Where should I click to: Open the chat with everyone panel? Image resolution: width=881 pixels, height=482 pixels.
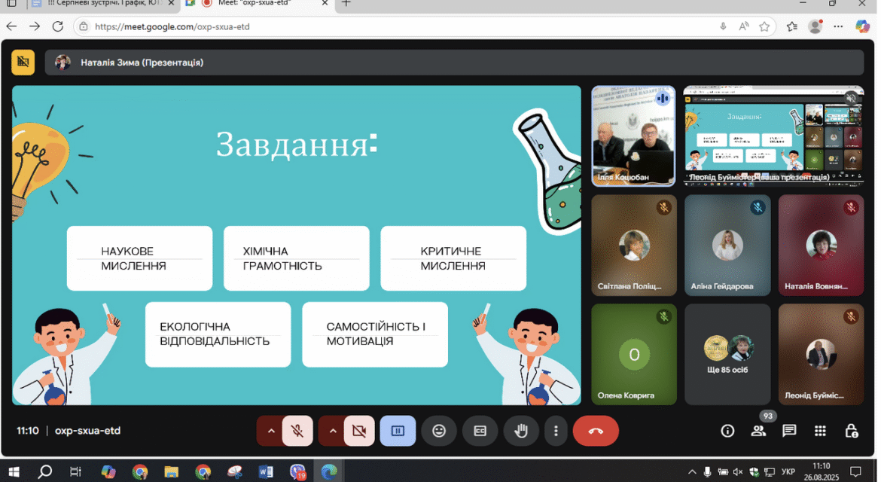789,431
